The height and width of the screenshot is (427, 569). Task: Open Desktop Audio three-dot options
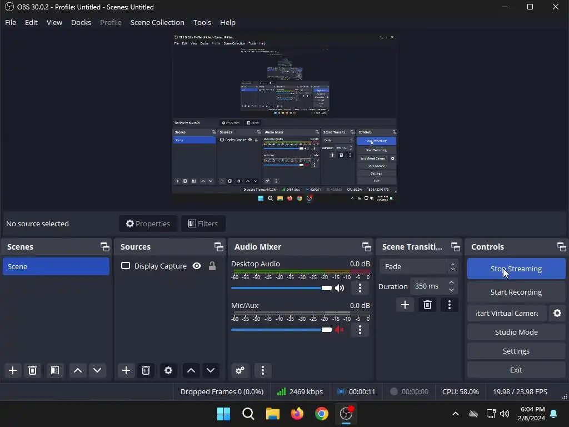[x=360, y=288]
